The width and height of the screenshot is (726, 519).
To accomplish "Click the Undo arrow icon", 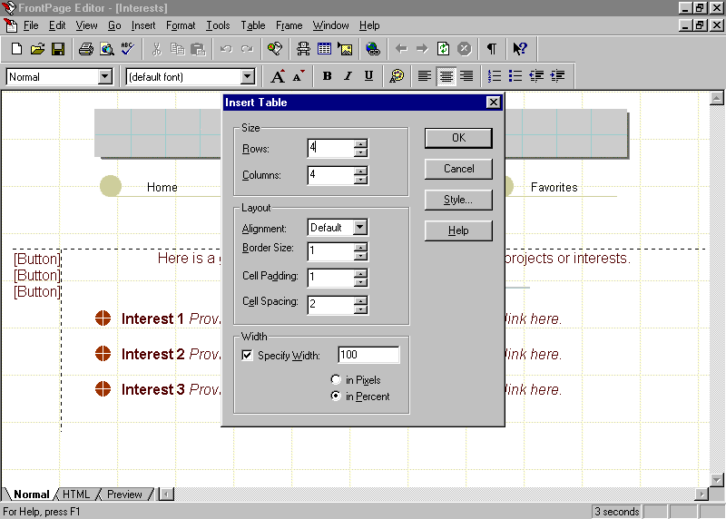I will (x=226, y=49).
